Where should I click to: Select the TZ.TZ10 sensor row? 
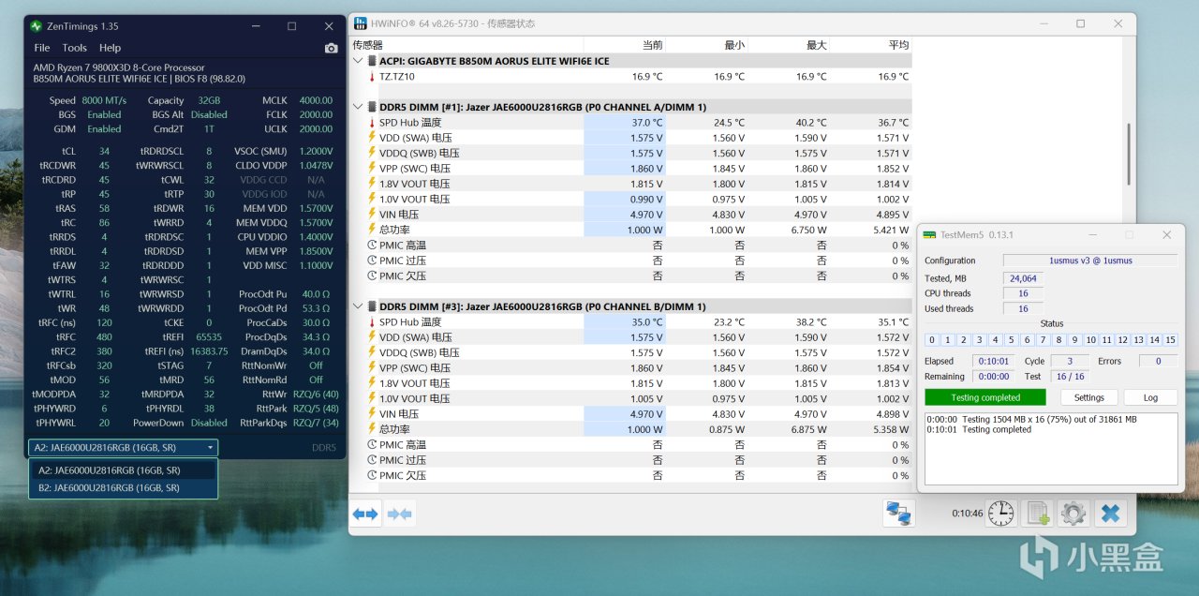(x=631, y=77)
